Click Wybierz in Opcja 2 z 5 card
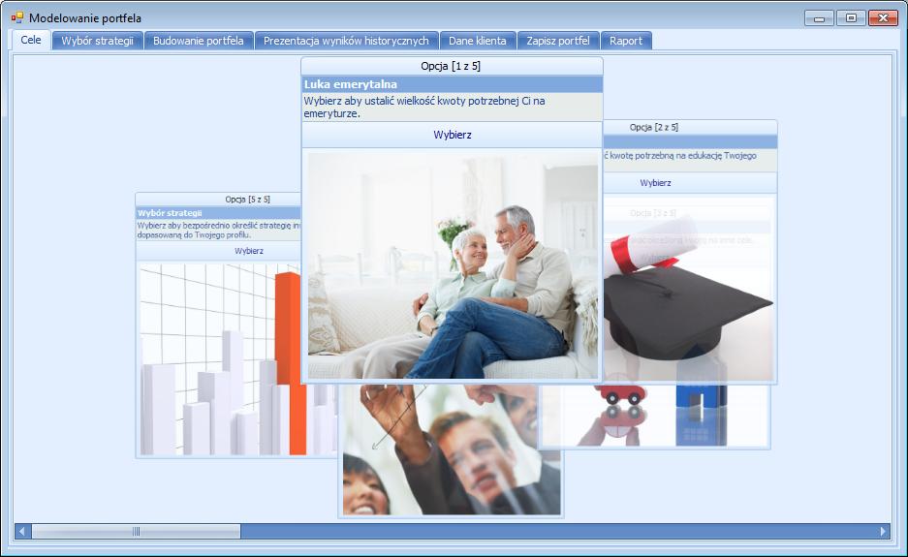 point(655,183)
